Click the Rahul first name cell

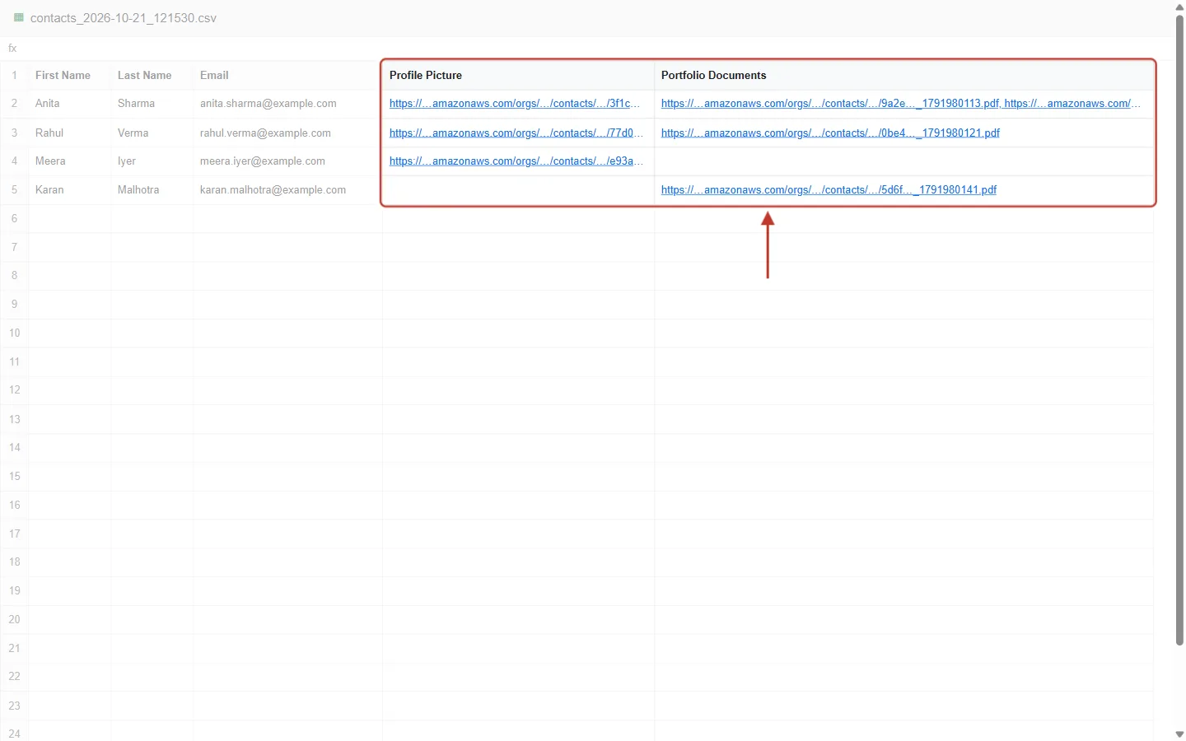click(x=69, y=133)
